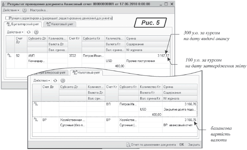Refresh the Бухгалтерский учет entries list
This screenshot has height=150, width=247.
tap(29, 32)
